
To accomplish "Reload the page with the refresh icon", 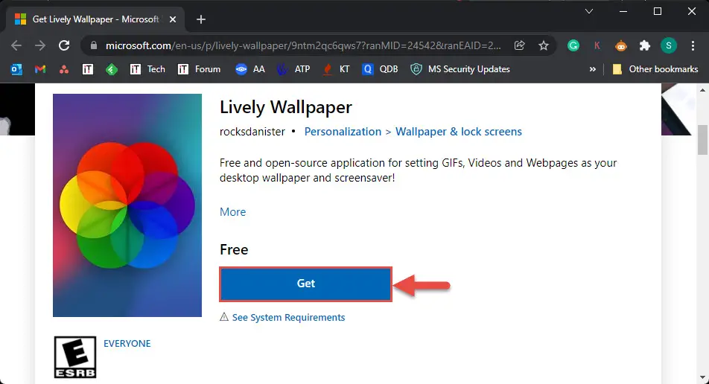I will 64,45.
